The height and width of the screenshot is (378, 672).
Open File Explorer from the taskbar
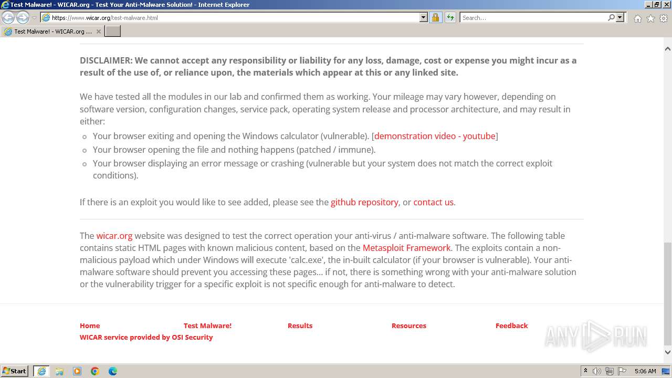click(59, 371)
